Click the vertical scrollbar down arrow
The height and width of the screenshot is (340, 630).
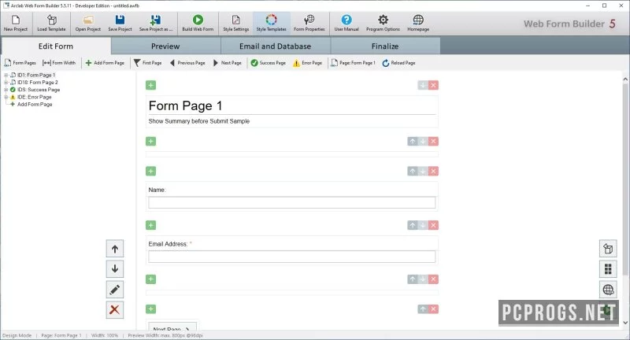[x=625, y=323]
